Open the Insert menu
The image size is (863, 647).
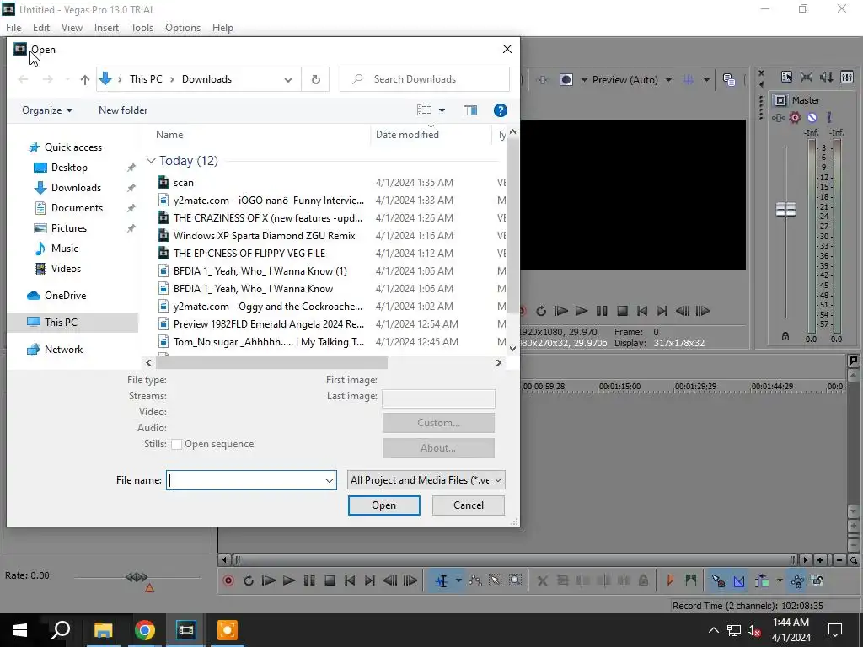click(106, 28)
